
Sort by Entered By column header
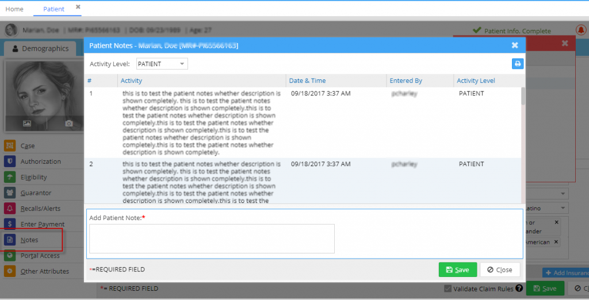pos(406,80)
